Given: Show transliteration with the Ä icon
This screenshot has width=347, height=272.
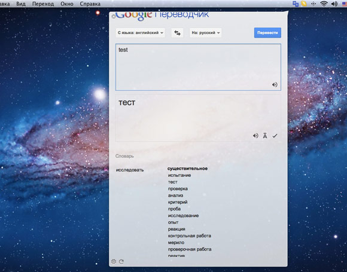Looking at the screenshot, I should 265,136.
